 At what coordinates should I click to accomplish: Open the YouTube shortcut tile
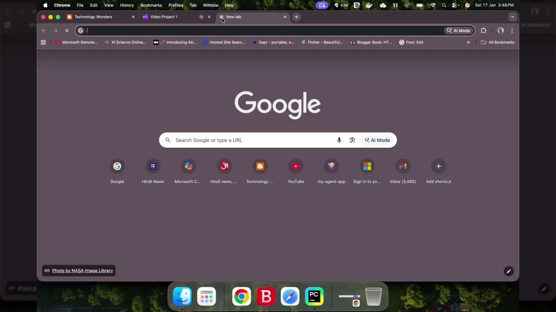pyautogui.click(x=296, y=172)
